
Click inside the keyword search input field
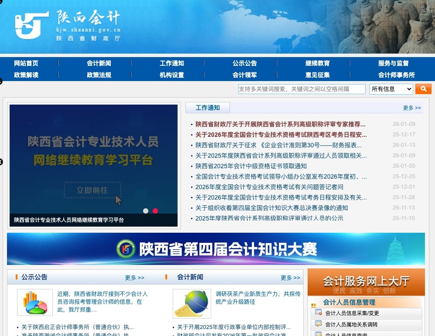[301, 89]
